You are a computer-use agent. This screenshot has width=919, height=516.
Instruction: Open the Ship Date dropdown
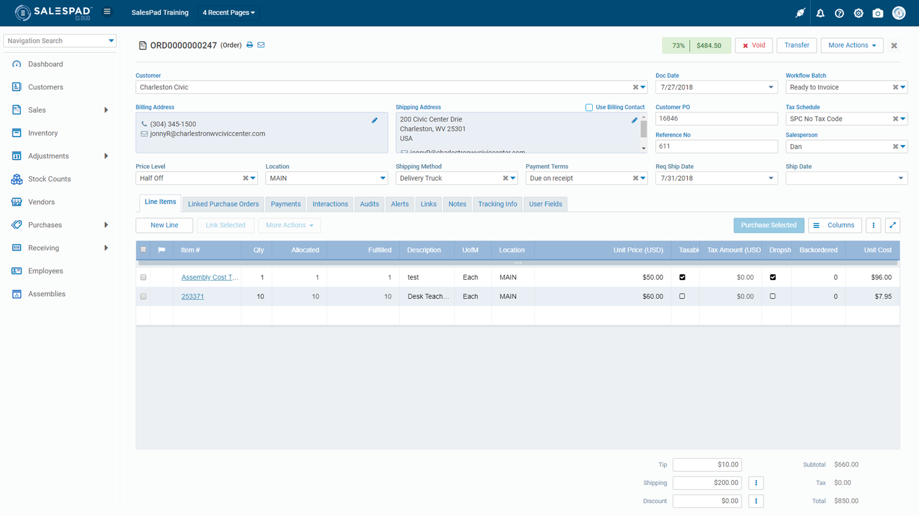[901, 178]
